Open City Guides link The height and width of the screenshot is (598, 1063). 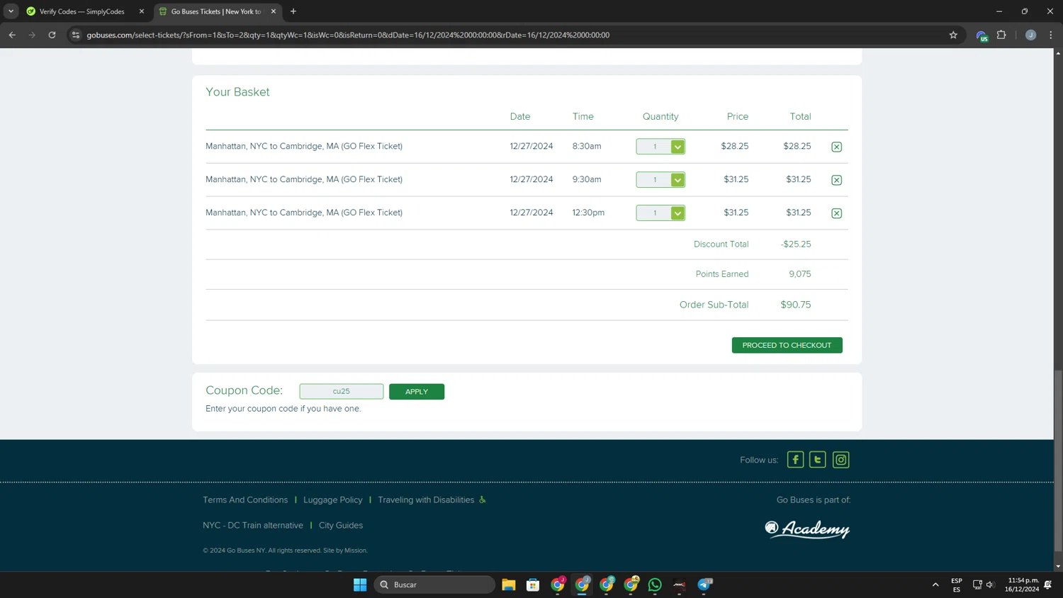click(341, 525)
